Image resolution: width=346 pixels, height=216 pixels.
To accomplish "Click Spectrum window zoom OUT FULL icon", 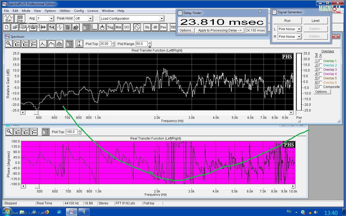I will pyautogui.click(x=33, y=44).
